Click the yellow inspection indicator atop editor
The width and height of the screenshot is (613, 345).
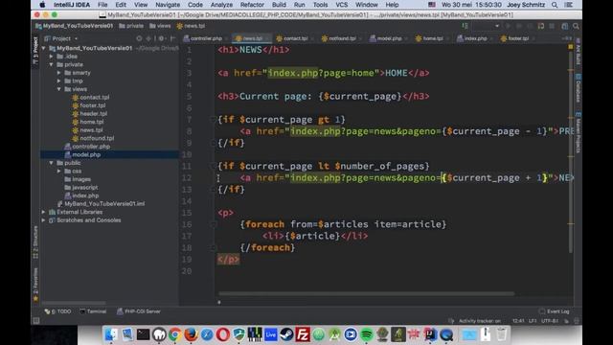pos(571,47)
